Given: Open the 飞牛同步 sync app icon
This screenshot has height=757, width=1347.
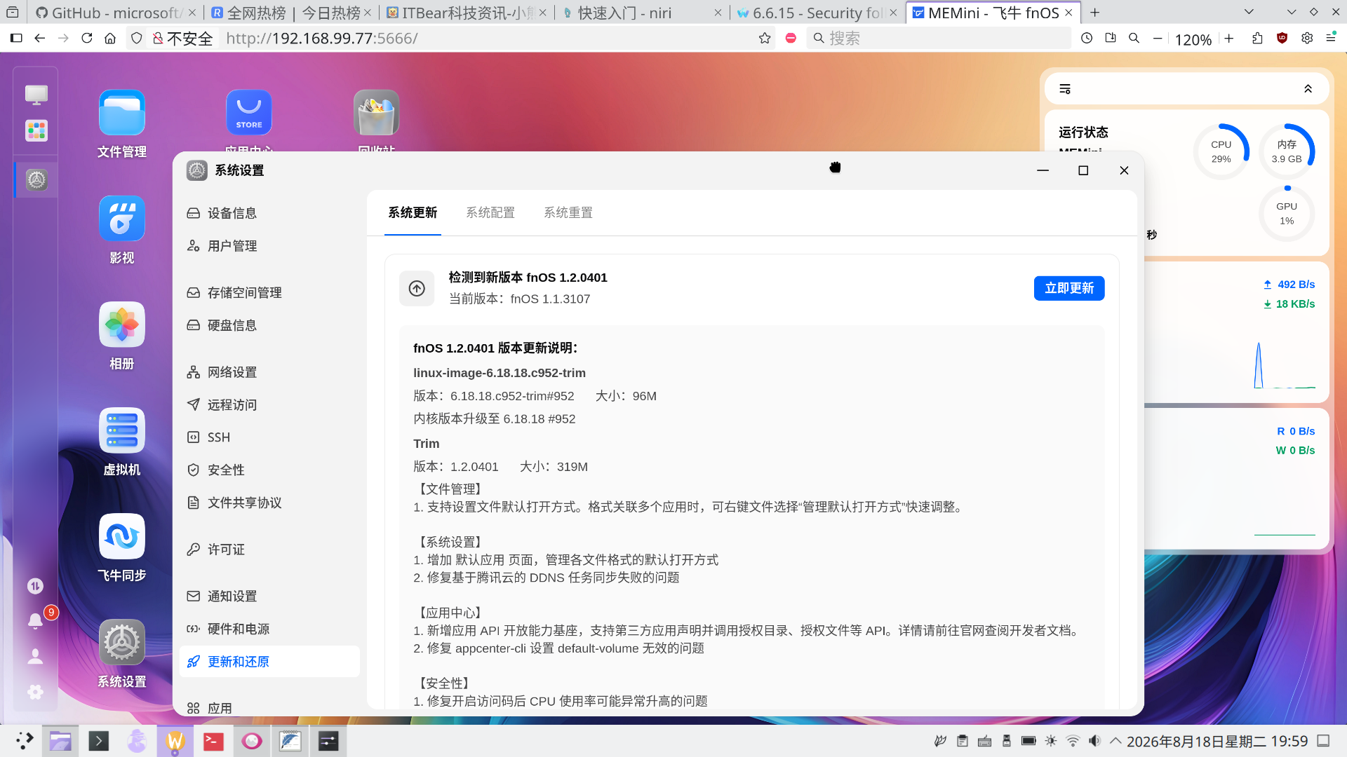Looking at the screenshot, I should (121, 536).
